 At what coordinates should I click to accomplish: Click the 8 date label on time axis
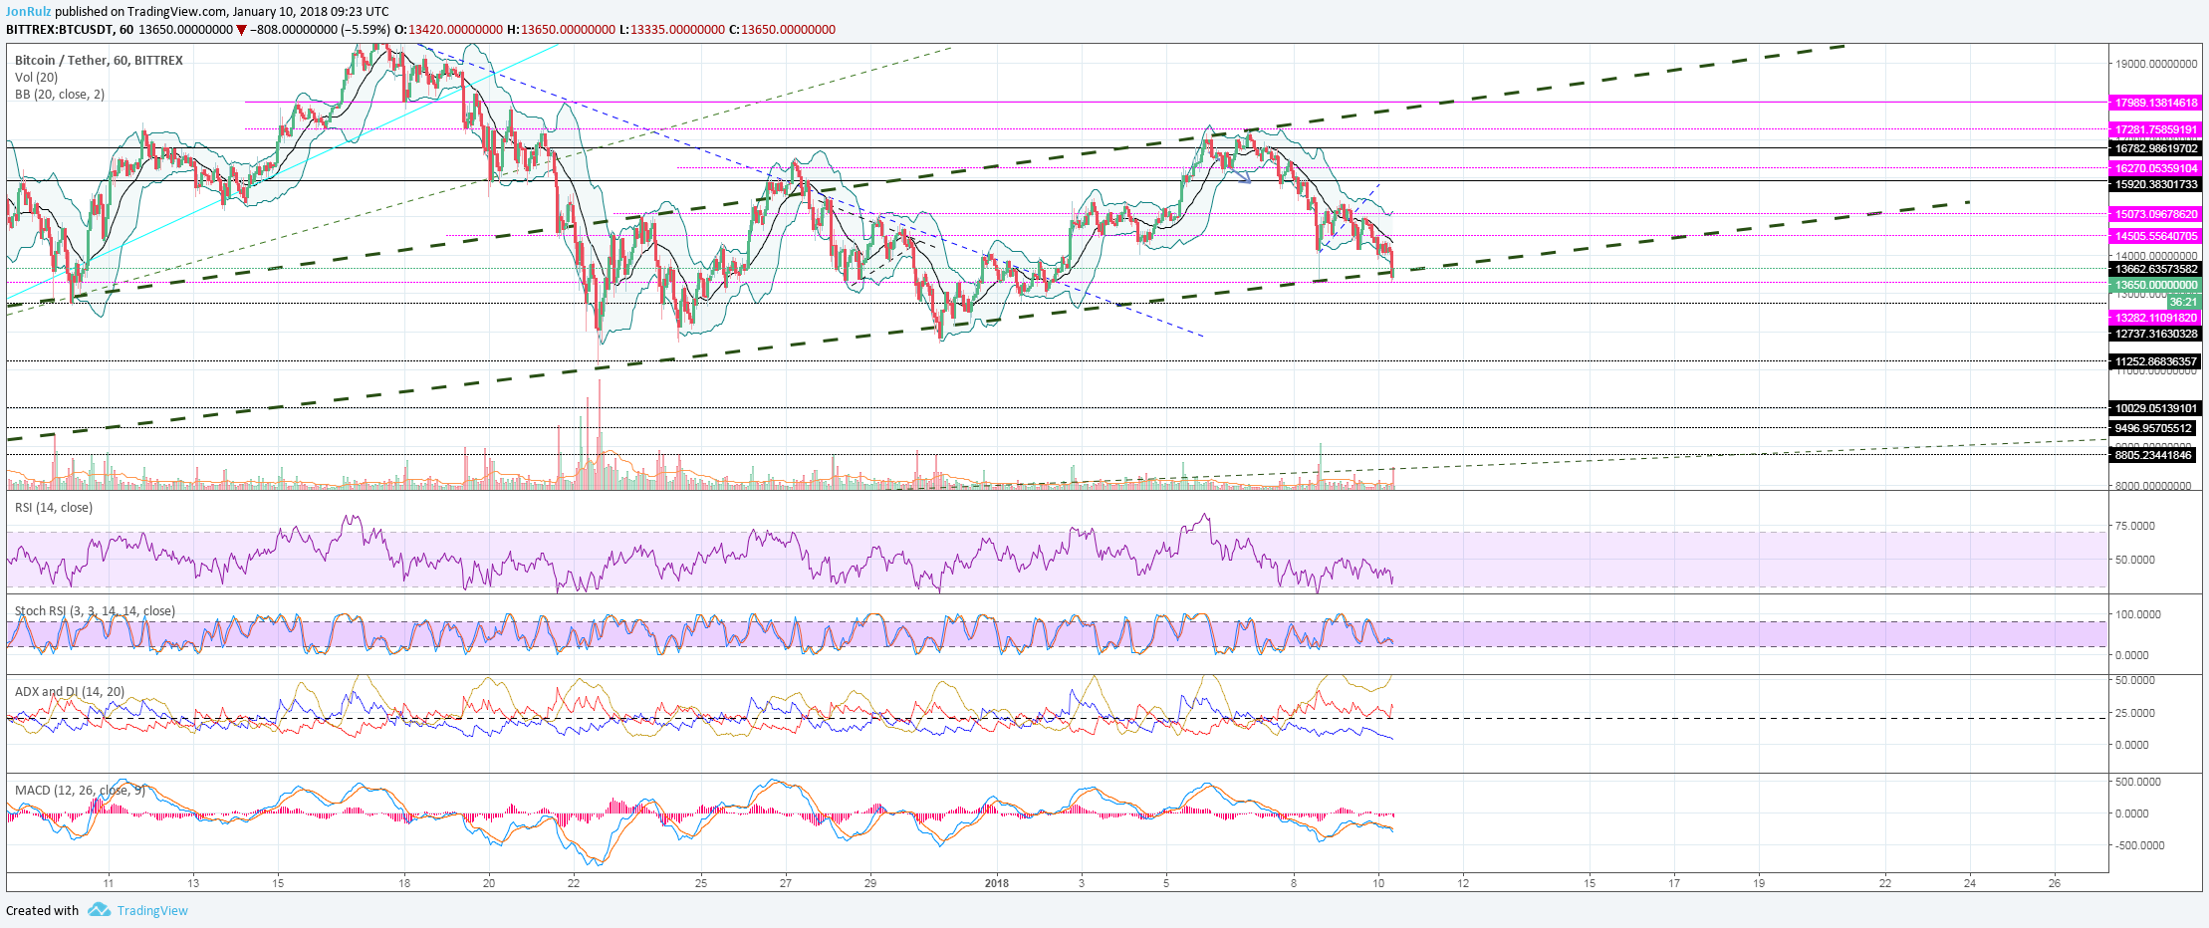click(1294, 882)
